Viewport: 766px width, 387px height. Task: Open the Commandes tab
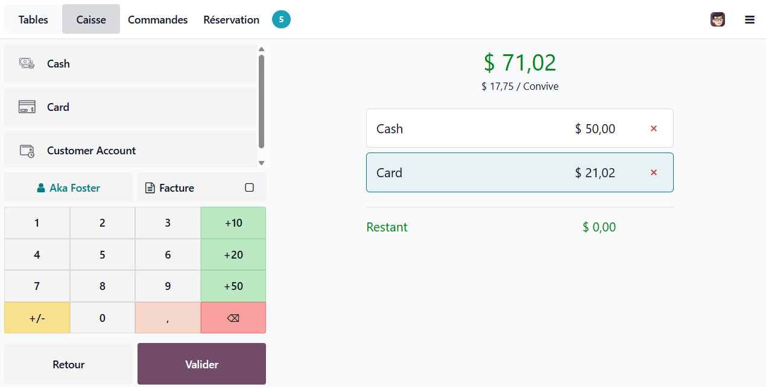click(157, 19)
